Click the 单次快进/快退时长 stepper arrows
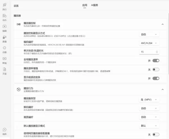Screen dimensions: 169x139 click(x=157, y=52)
